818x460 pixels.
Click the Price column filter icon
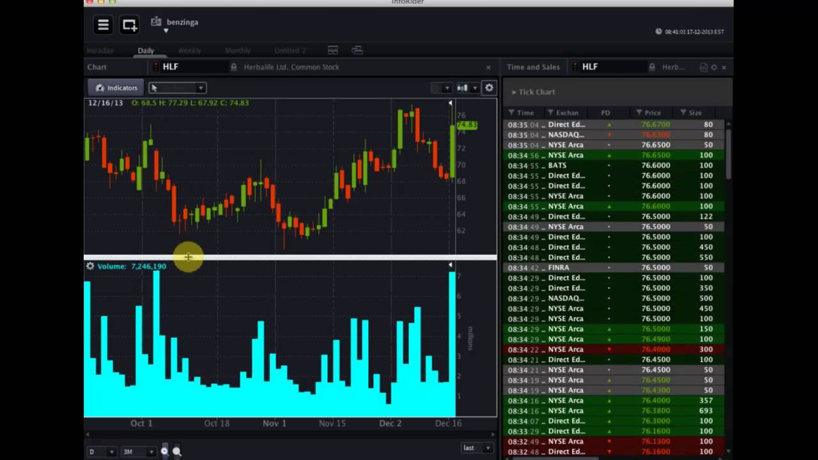coord(638,112)
